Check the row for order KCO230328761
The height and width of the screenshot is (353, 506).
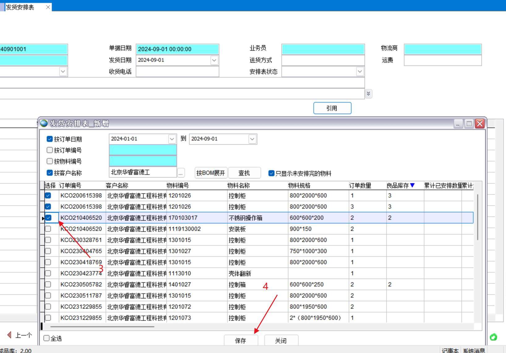tap(48, 240)
